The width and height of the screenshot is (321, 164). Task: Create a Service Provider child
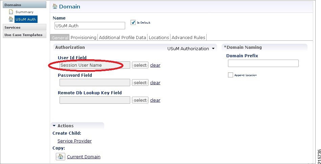point(74,141)
